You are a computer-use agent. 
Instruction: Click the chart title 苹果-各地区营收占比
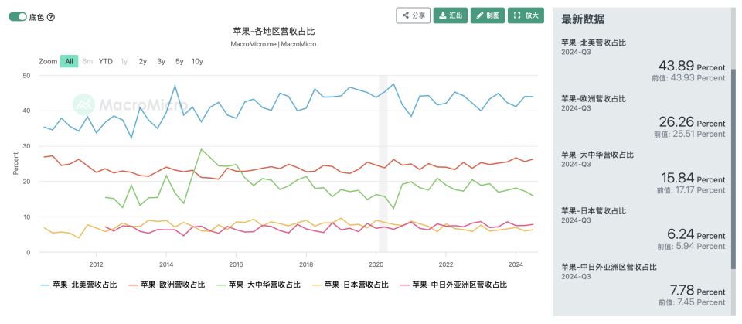(x=274, y=32)
